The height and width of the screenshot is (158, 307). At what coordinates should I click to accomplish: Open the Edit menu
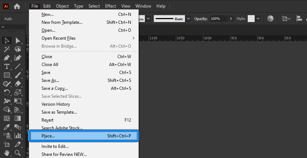[x=47, y=6]
